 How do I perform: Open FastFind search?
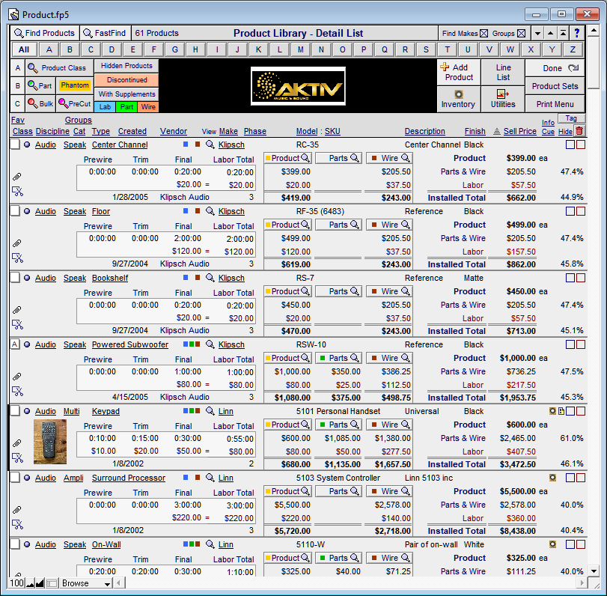(x=106, y=33)
